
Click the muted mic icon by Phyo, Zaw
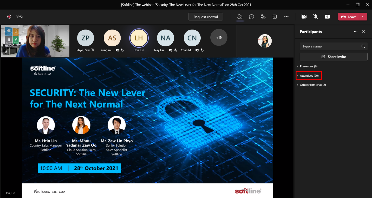tap(93, 50)
